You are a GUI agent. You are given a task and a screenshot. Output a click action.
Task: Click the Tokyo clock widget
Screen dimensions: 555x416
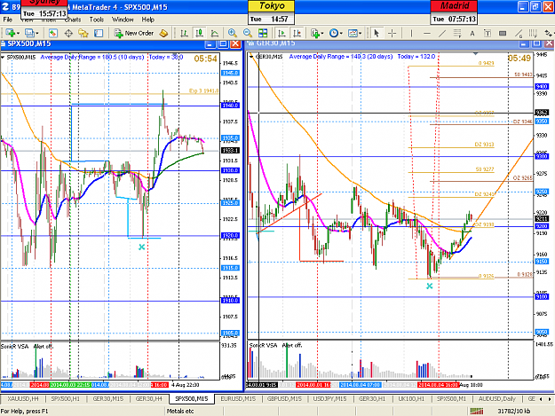pos(272,12)
